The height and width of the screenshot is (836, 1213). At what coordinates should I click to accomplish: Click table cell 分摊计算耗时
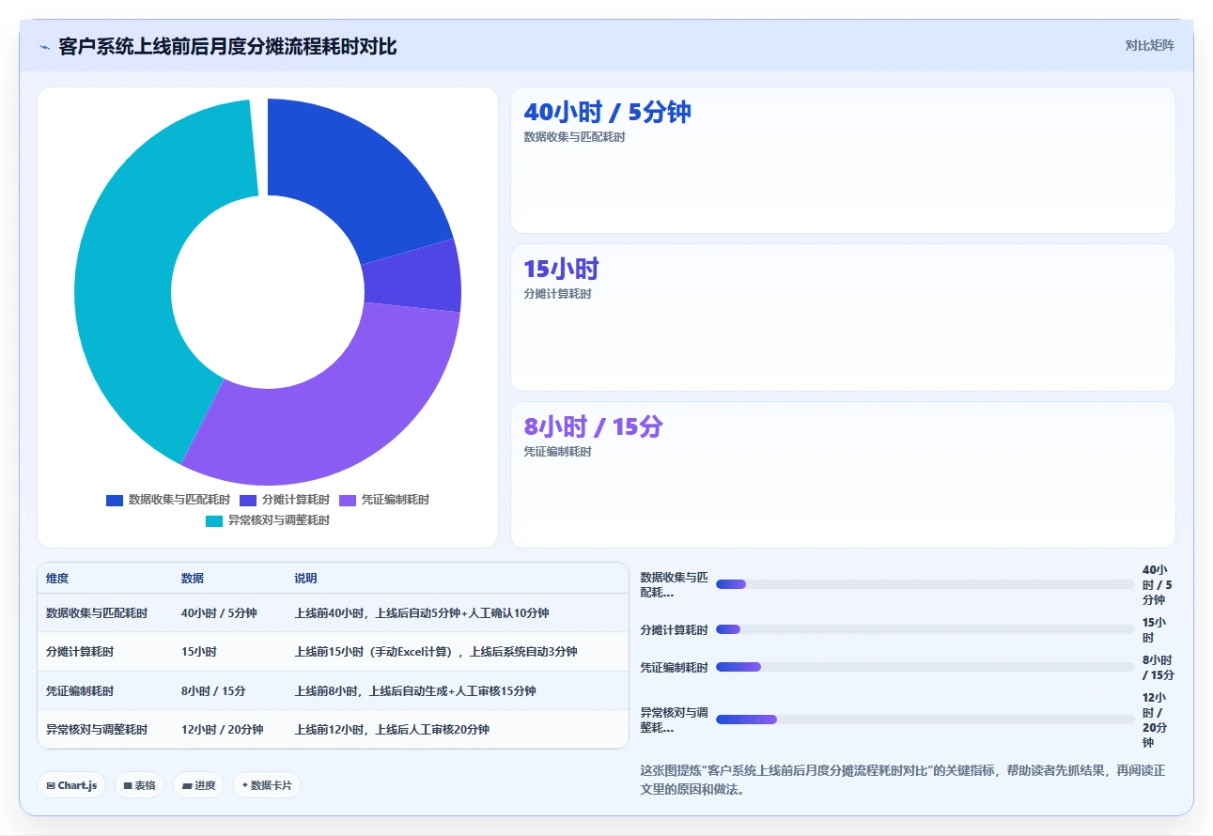[80, 652]
